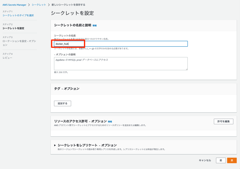240x169 pixels.
Task: Click the シークレットを設定 page title
Action: coord(72,13)
